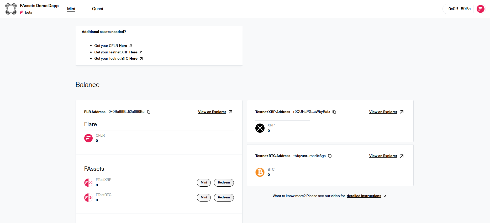This screenshot has height=223, width=490.
Task: Click the Flare wallet avatar icon
Action: [480, 9]
